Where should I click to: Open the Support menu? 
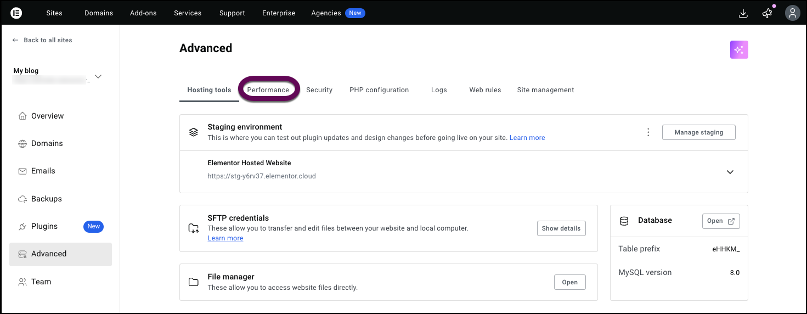tap(232, 13)
